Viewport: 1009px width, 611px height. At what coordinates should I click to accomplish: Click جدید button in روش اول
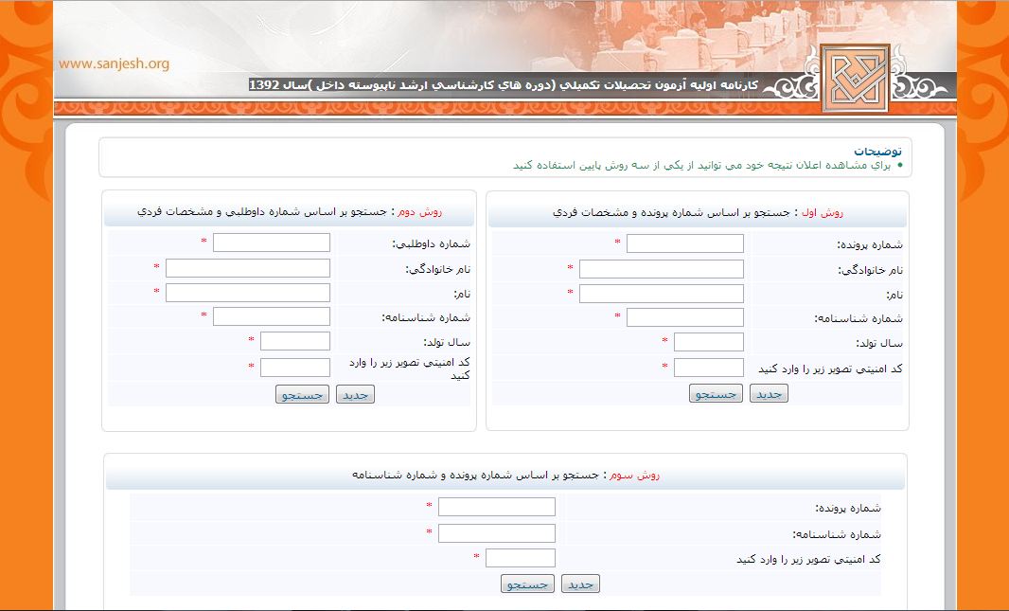pyautogui.click(x=769, y=393)
